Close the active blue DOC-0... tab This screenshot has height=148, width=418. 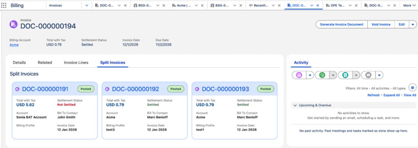318,5
